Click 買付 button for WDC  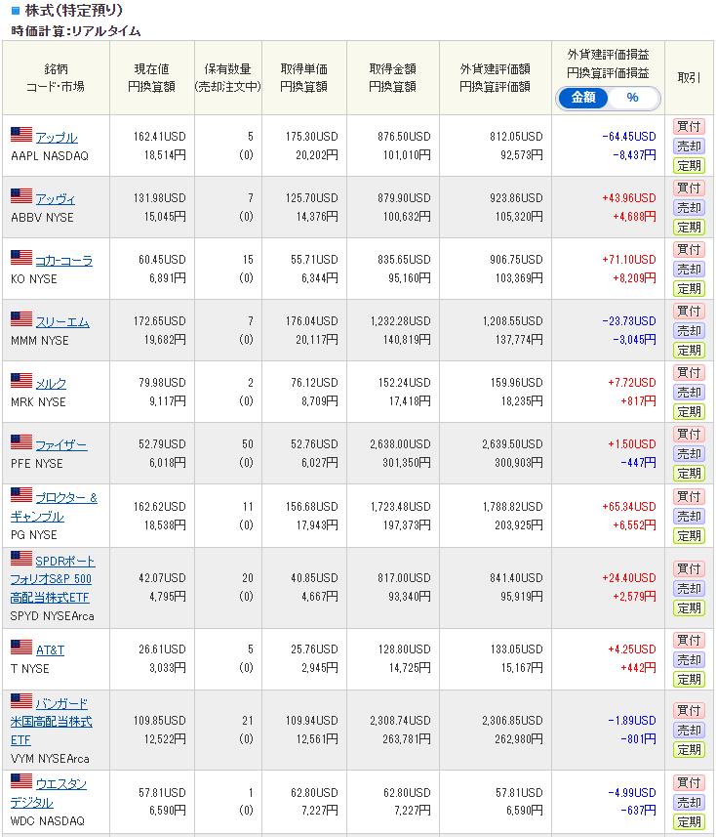coord(689,782)
